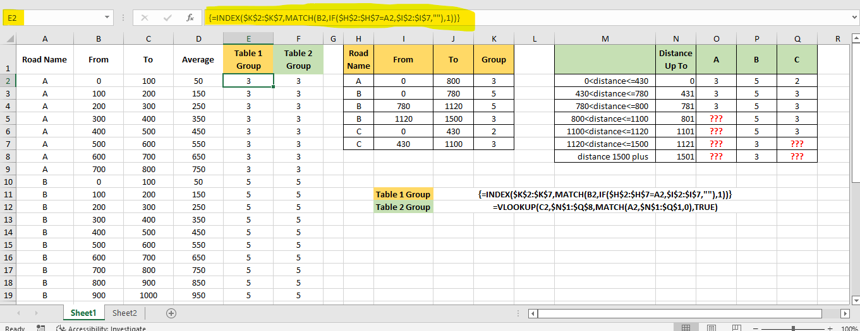Click the Cancel (X) formula bar icon
The image size is (860, 331).
(145, 18)
